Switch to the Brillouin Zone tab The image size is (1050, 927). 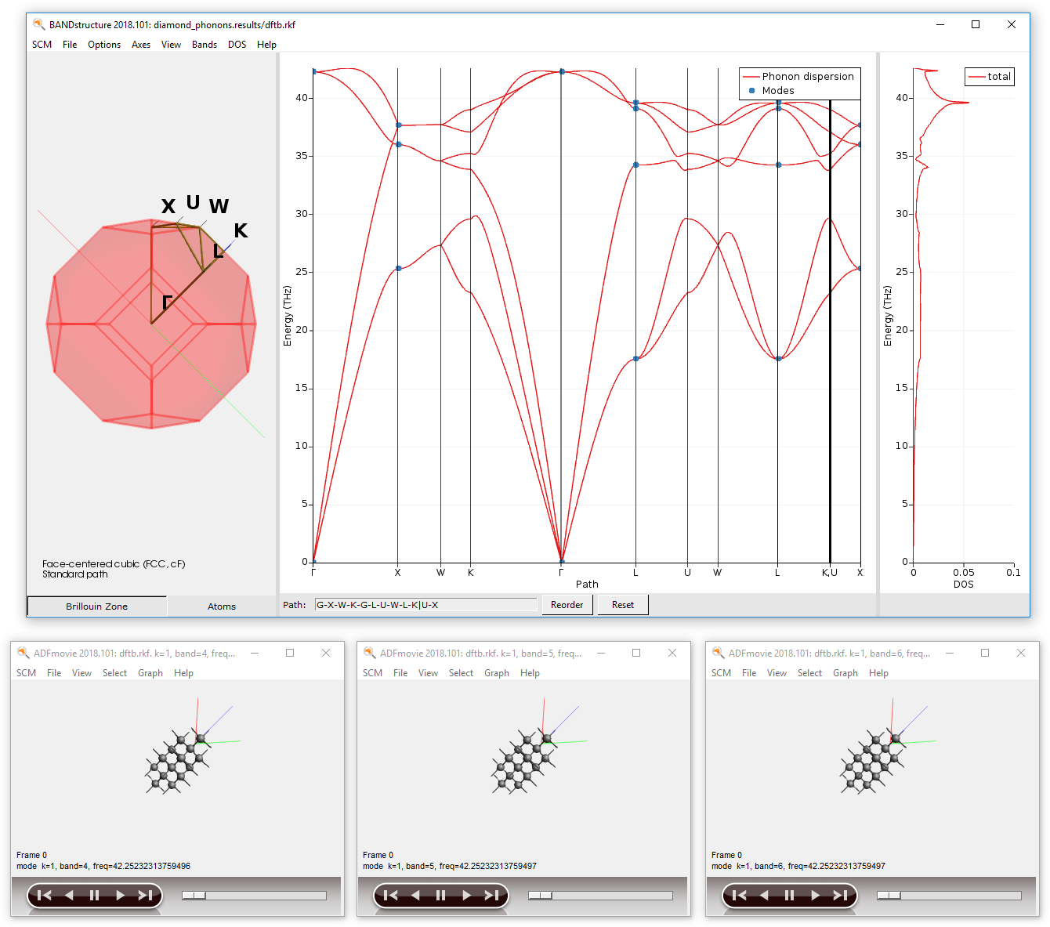pos(97,606)
